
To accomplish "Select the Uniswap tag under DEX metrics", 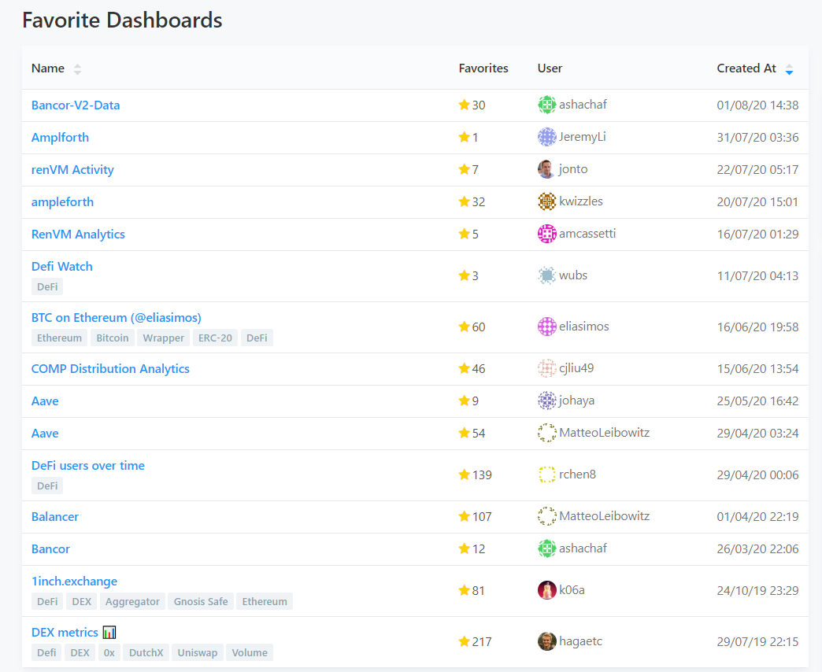I will coord(198,653).
